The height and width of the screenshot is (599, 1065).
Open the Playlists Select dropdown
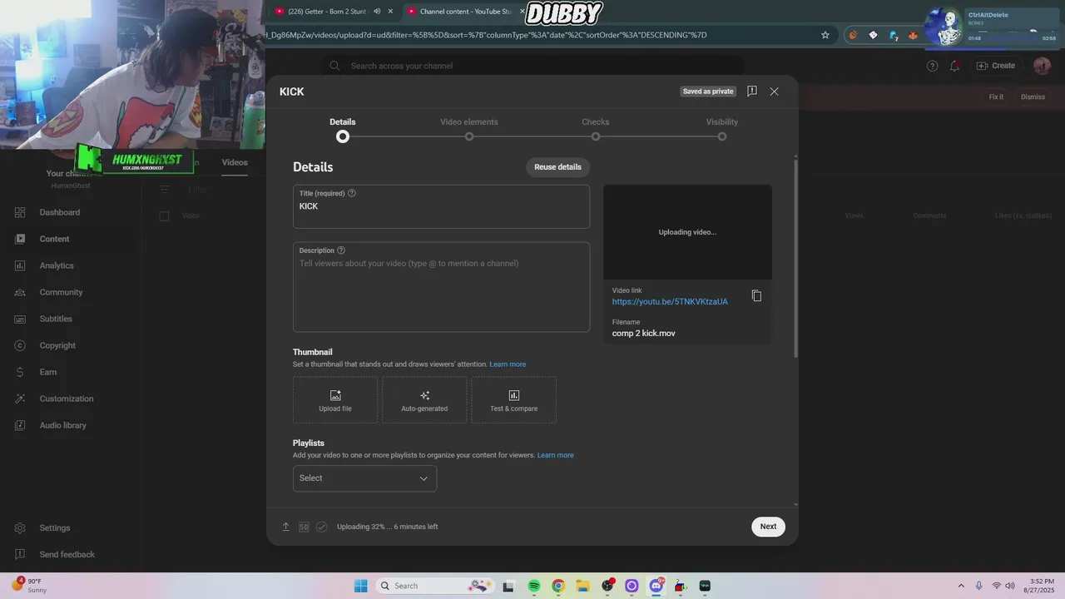click(364, 478)
